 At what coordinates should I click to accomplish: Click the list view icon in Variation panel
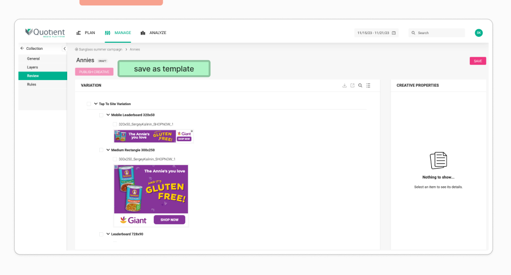pyautogui.click(x=368, y=86)
